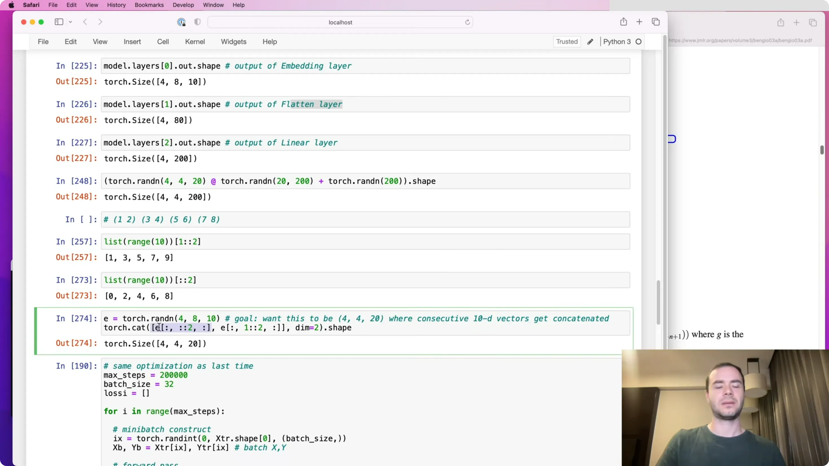Image resolution: width=829 pixels, height=466 pixels.
Task: Open the Jupyter Help menu
Action: click(x=270, y=41)
